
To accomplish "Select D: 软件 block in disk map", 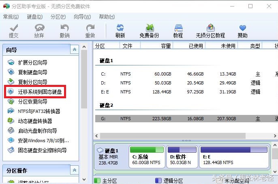I will tap(182, 157).
